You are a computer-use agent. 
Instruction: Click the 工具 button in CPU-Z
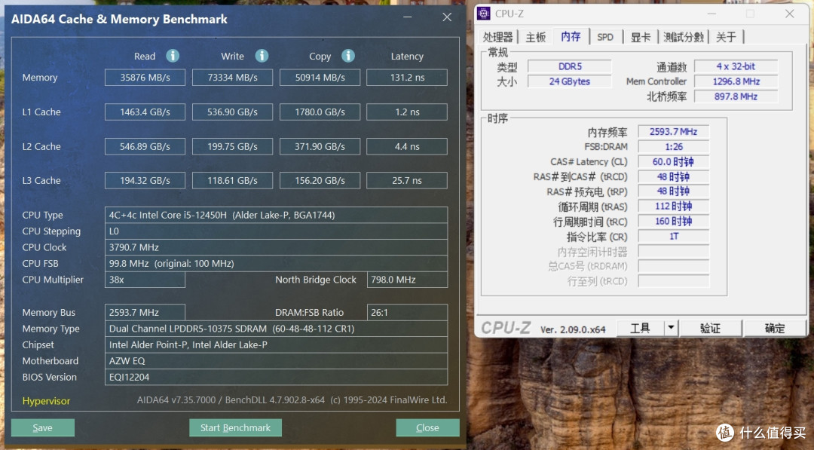pyautogui.click(x=640, y=327)
